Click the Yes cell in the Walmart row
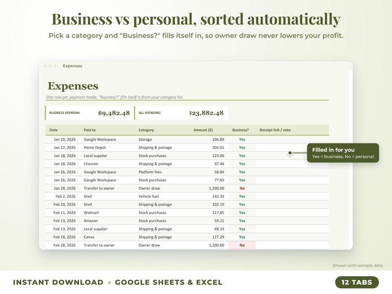The width and height of the screenshot is (392, 294). 242,213
